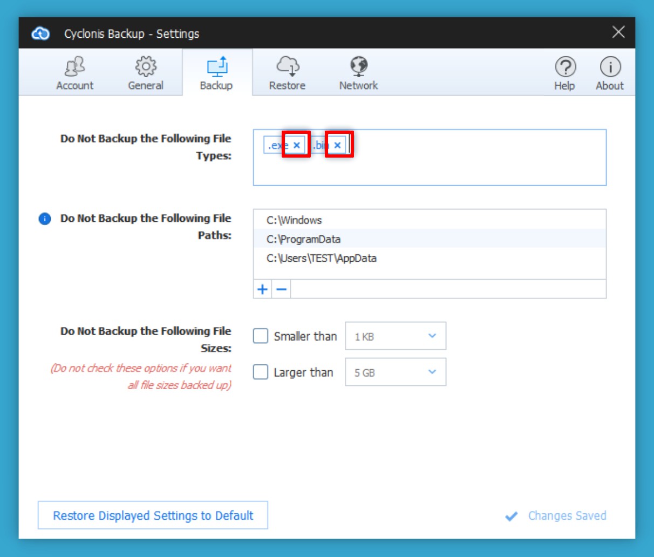Open the Account settings tab
The height and width of the screenshot is (557, 654).
coord(74,73)
